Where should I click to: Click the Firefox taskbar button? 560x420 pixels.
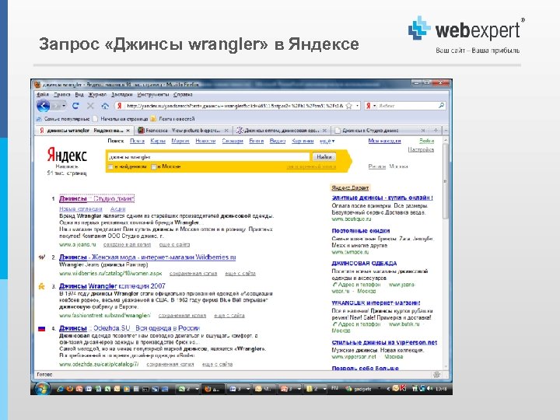tap(214, 389)
